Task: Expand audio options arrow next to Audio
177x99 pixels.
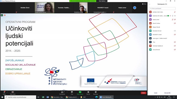Action: pyautogui.click(x=7, y=92)
